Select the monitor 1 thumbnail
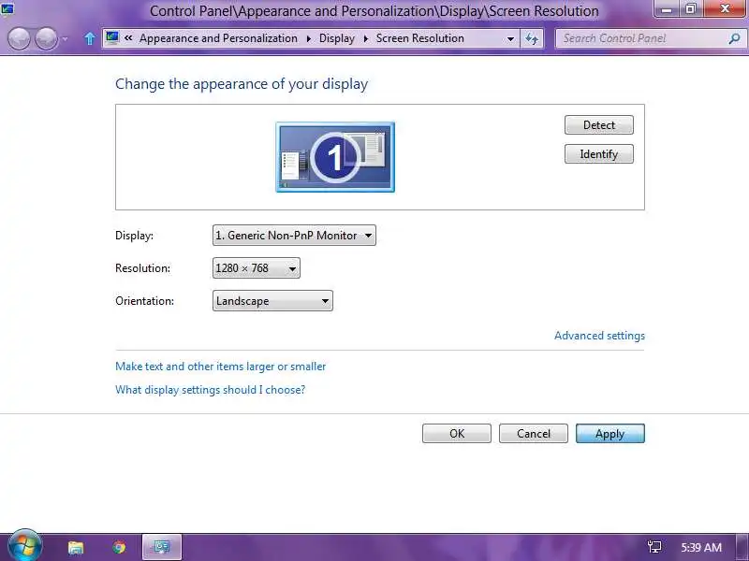 pyautogui.click(x=335, y=157)
